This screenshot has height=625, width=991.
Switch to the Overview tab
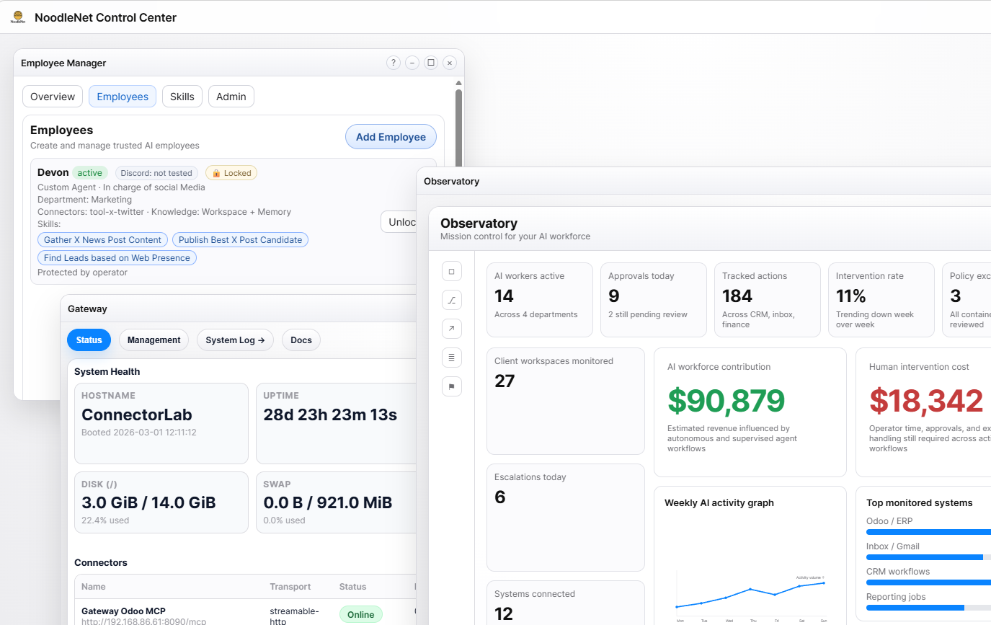coord(53,97)
